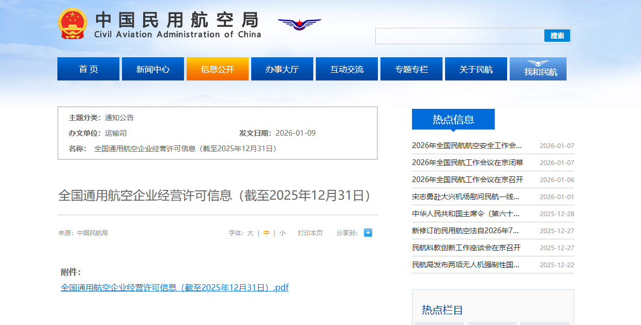Screen dimensions: 641x325
Task: Click the 搜索 search button
Action: 557,36
